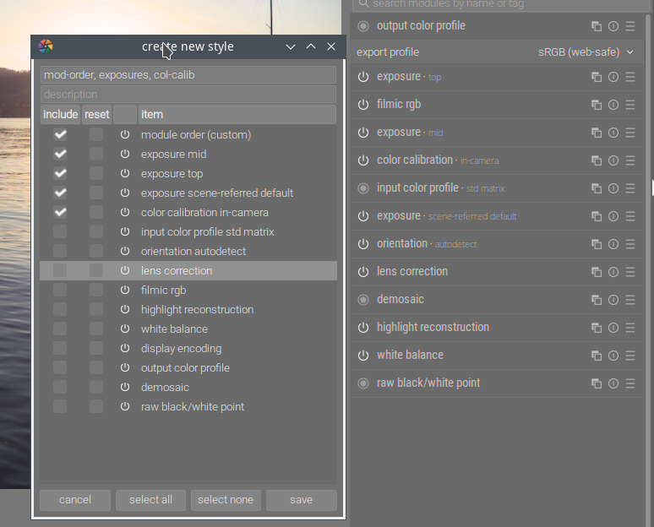Uncheck include for color calibration in-camera
The image size is (654, 527).
[x=60, y=212]
